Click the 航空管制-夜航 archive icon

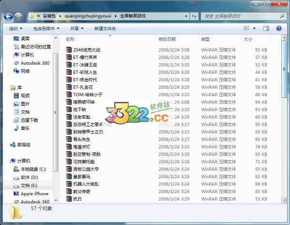(69, 154)
